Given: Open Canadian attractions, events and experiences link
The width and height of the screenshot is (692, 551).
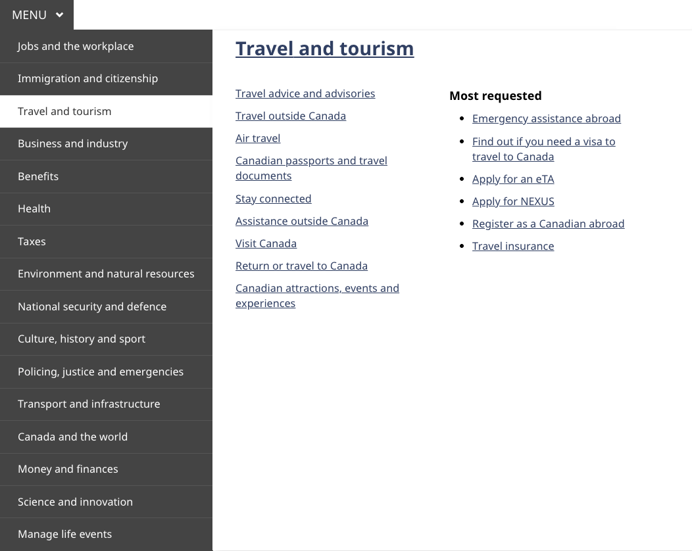Looking at the screenshot, I should coord(317,296).
